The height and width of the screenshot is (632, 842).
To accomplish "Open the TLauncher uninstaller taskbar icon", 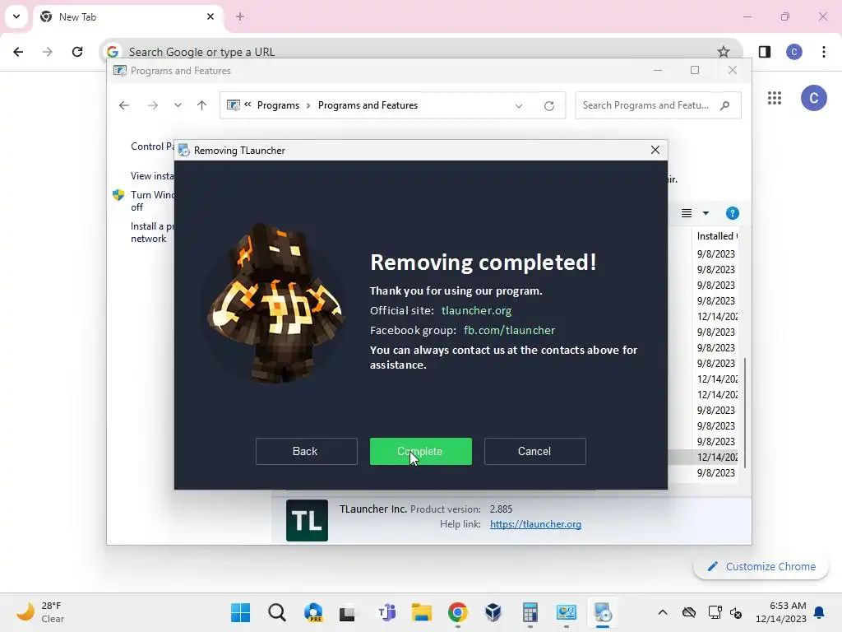I will click(603, 612).
